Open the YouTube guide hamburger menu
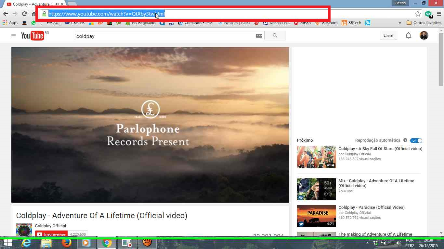Image resolution: width=444 pixels, height=249 pixels. point(13,36)
